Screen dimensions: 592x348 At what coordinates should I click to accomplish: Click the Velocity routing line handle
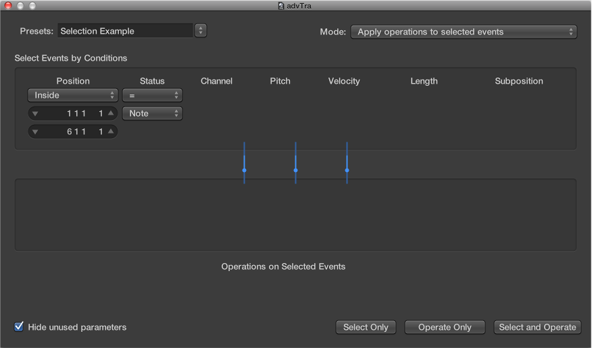click(x=347, y=170)
